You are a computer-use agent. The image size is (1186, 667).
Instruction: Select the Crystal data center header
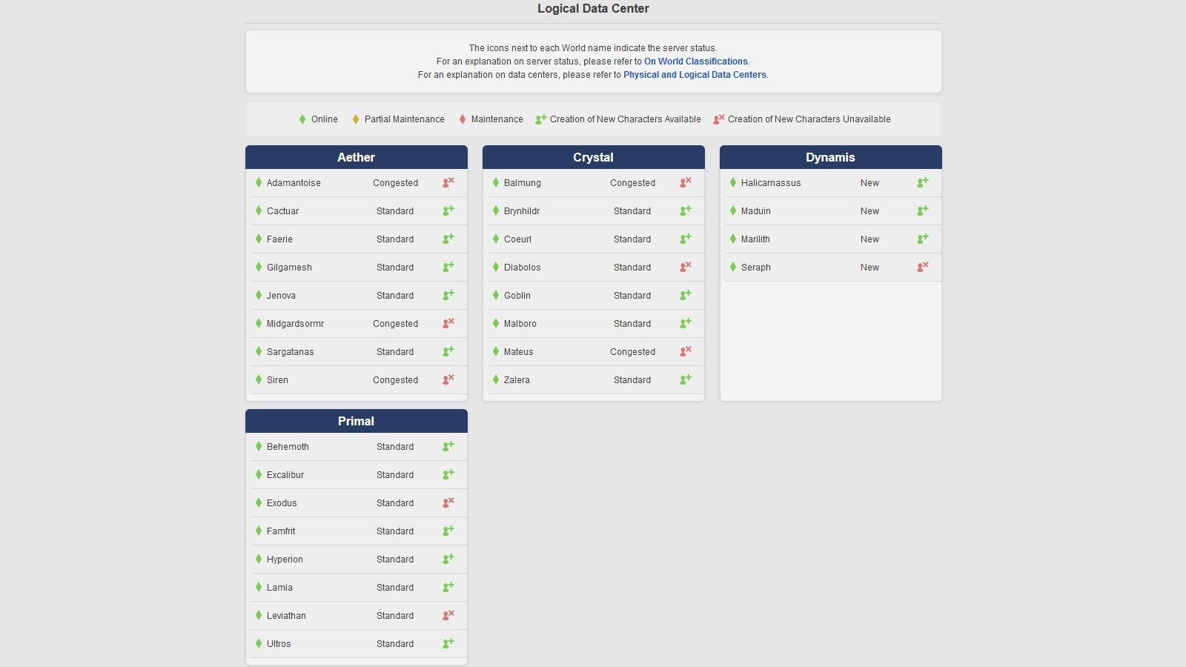point(593,157)
